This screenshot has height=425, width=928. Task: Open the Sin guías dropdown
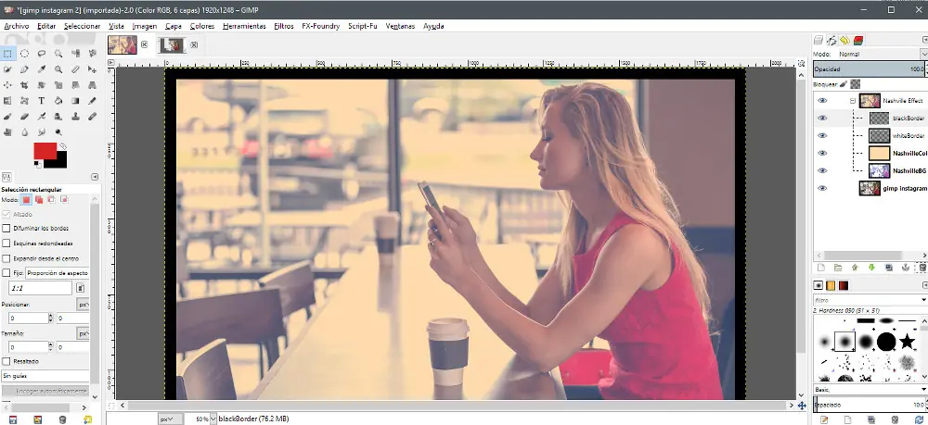click(45, 376)
